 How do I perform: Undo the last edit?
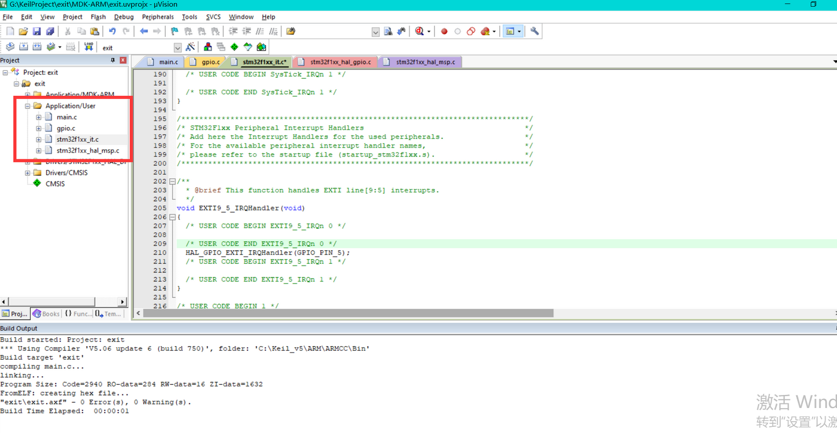coord(112,32)
